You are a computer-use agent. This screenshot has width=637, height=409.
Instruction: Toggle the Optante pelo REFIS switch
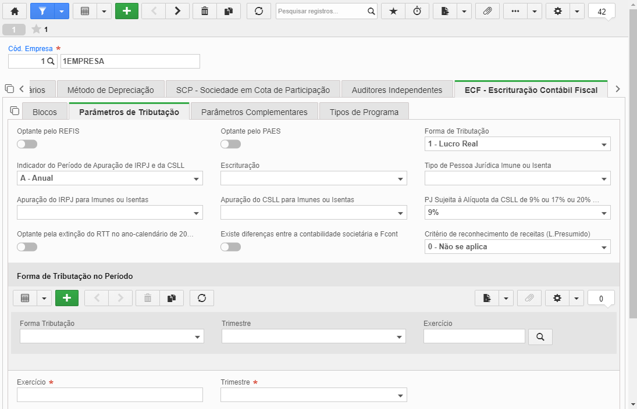tap(27, 144)
